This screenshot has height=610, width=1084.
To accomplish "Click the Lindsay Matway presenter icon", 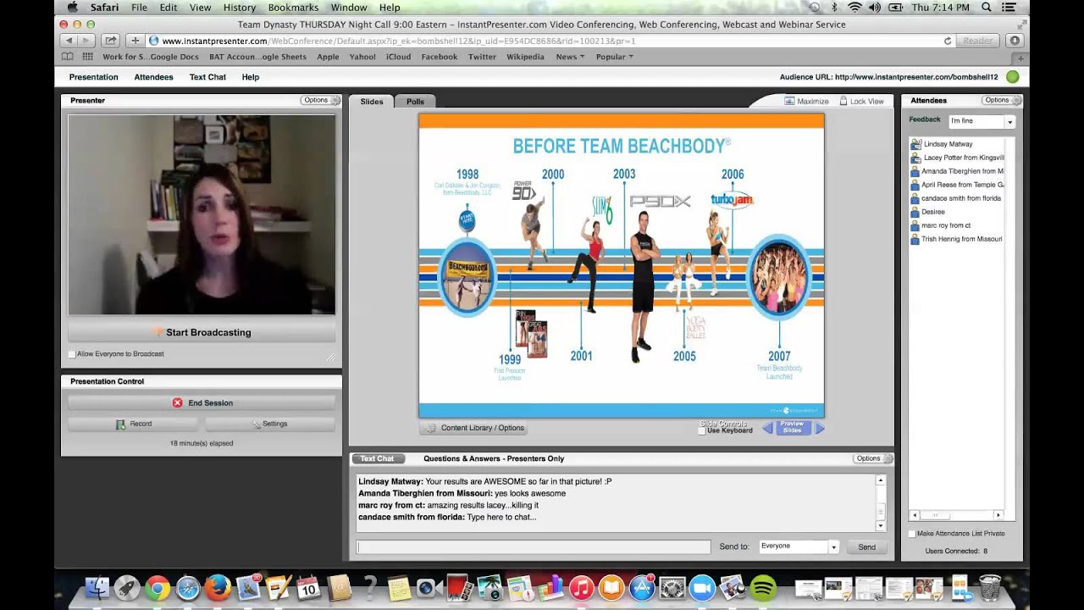I will tap(915, 144).
